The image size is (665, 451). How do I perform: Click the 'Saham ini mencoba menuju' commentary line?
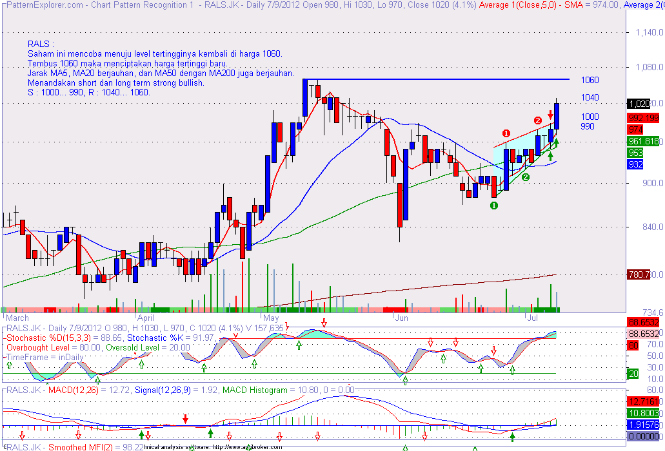(x=155, y=53)
